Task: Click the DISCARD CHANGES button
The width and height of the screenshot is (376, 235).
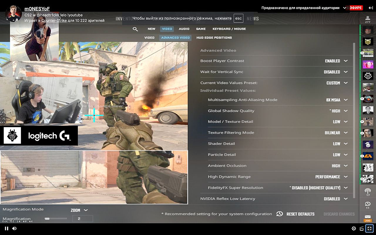Action: click(339, 214)
